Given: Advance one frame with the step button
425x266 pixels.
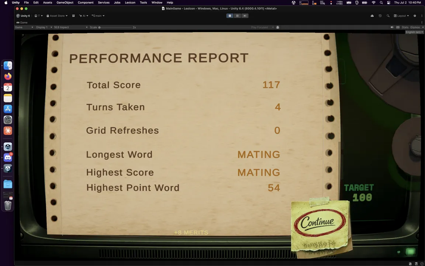Looking at the screenshot, I should [245, 16].
